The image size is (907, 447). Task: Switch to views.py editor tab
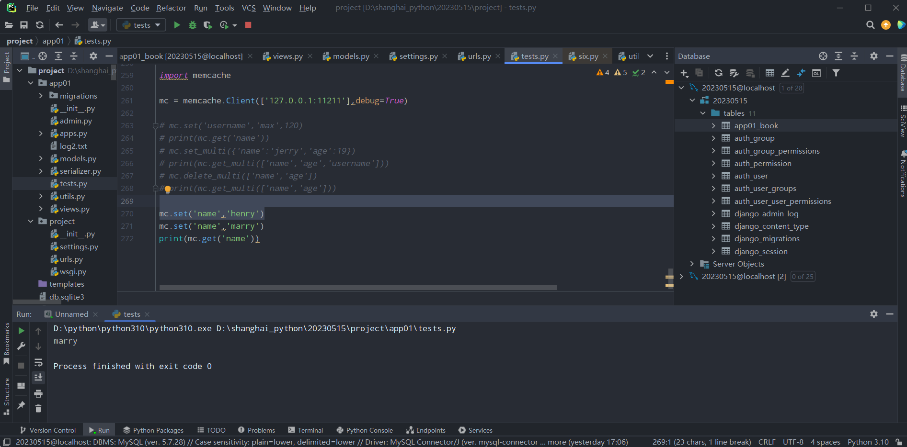pos(287,56)
